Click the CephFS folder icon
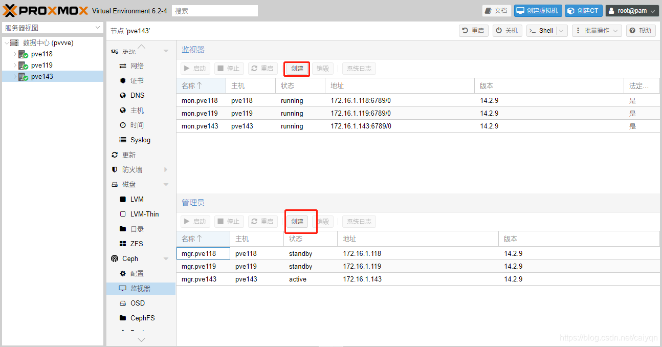Image resolution: width=662 pixels, height=347 pixels. pyautogui.click(x=123, y=318)
